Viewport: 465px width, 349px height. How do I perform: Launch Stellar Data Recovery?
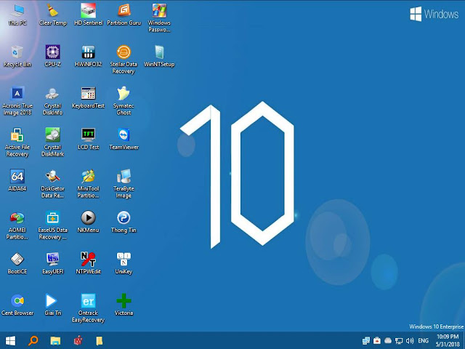pos(124,60)
